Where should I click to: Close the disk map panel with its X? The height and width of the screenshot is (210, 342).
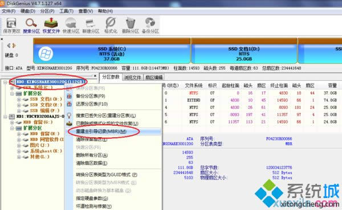[2, 39]
